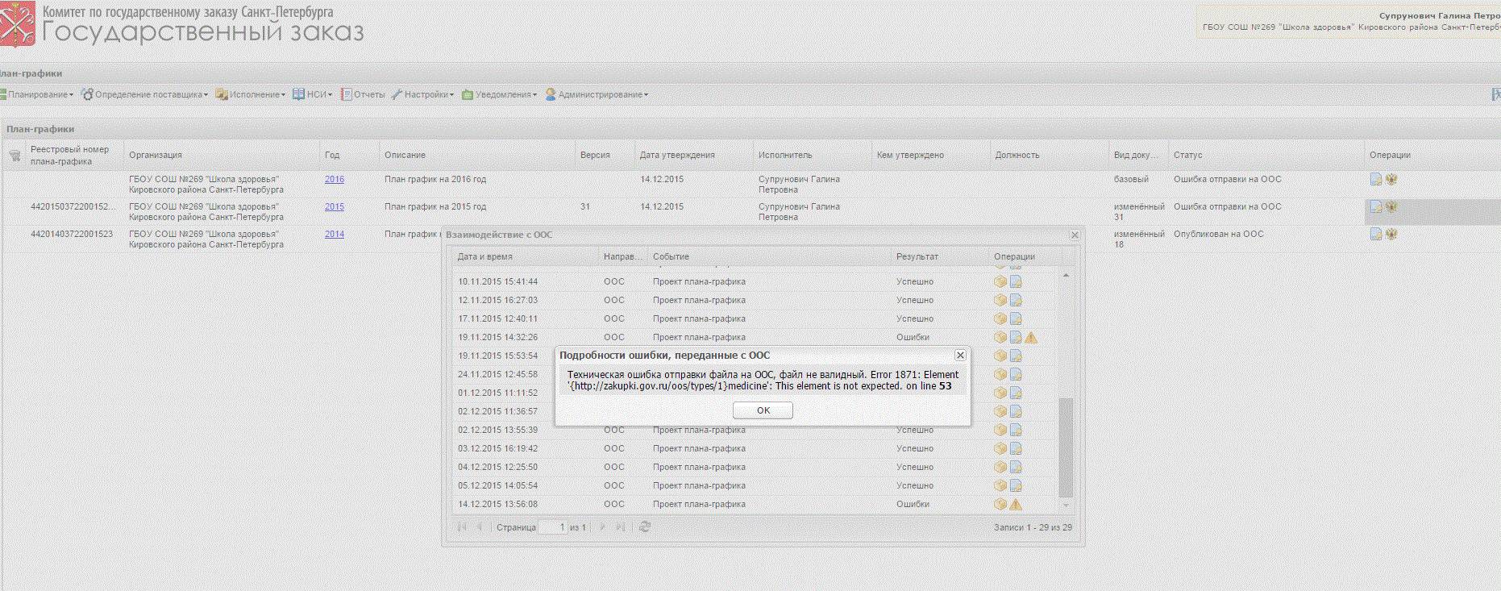Open the Настройки menu
This screenshot has width=1501, height=591.
[x=426, y=94]
